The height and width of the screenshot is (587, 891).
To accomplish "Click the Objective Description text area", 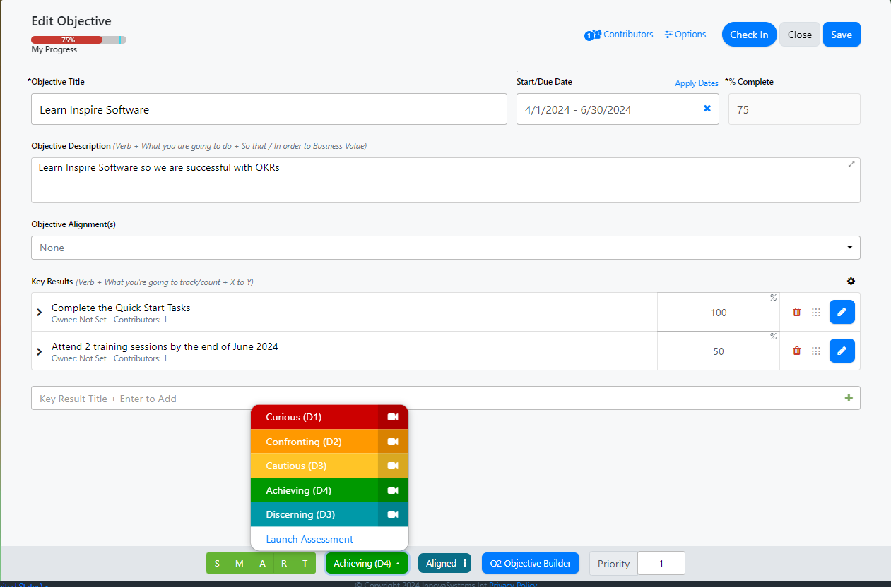I will point(446,180).
